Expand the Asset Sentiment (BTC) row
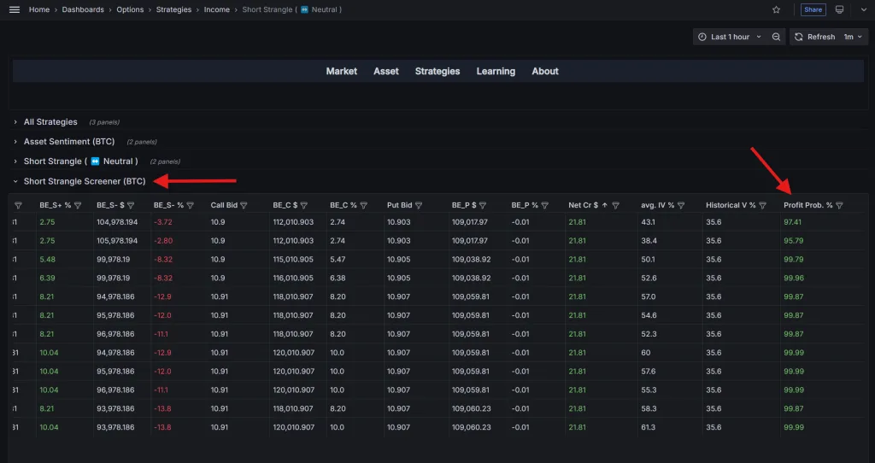Screen dimensions: 875x463 (x=68, y=142)
